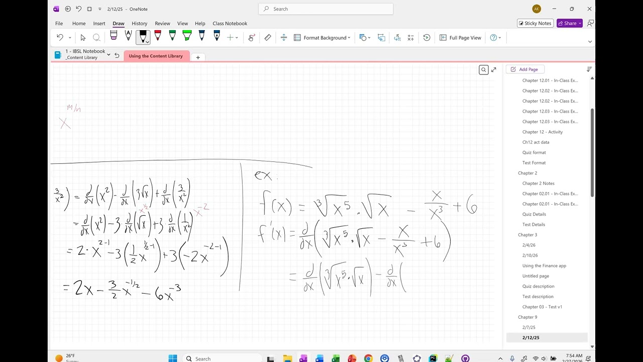Screen dimensions: 643x362
Task: Open the Review tab
Action: pyautogui.click(x=162, y=23)
